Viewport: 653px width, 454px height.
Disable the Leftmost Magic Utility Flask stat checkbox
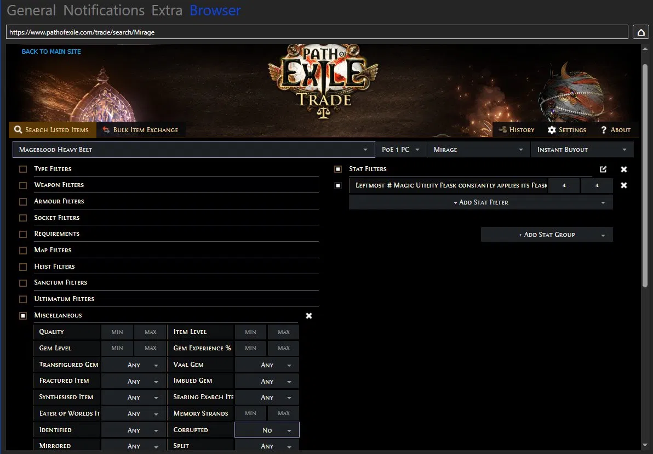click(338, 185)
